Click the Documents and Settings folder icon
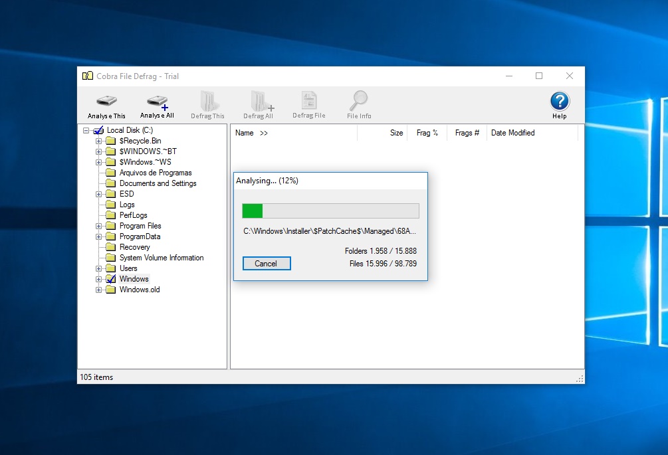This screenshot has width=668, height=455. point(111,183)
